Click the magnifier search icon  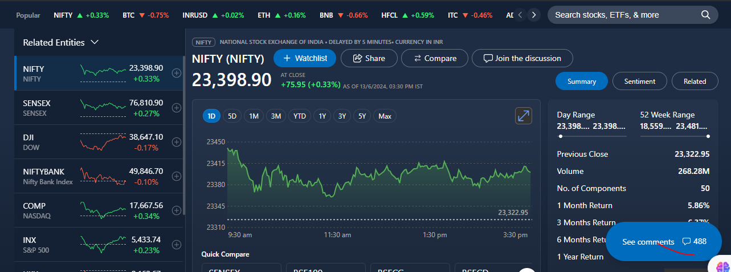point(705,15)
